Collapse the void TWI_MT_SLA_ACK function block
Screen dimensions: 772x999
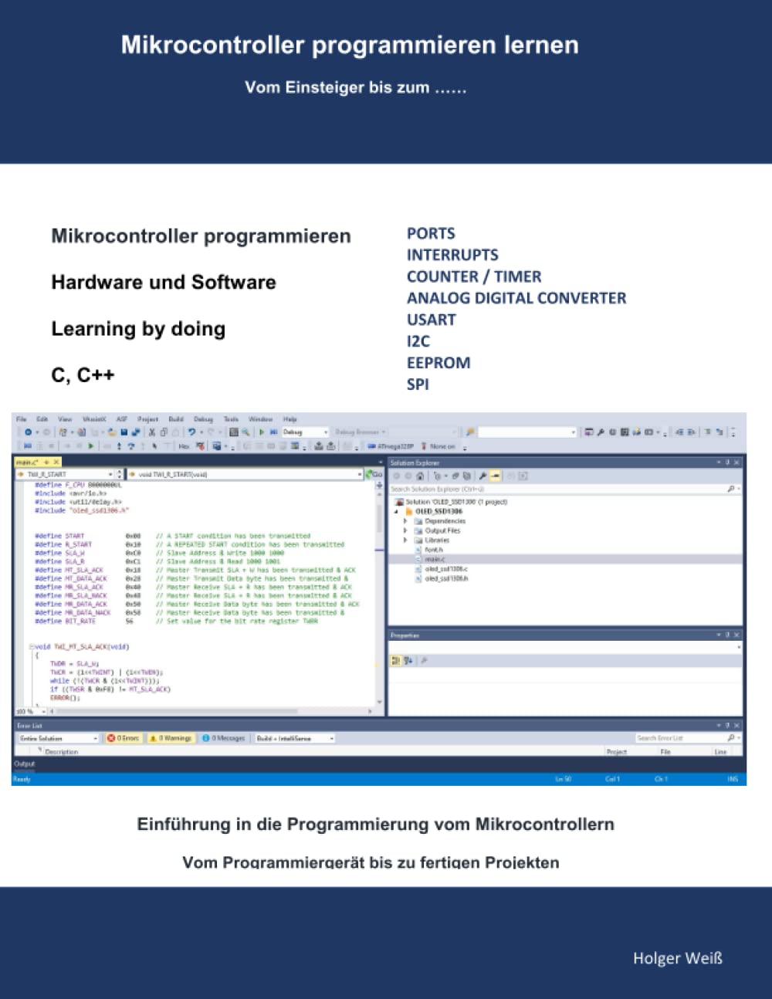pyautogui.click(x=30, y=647)
